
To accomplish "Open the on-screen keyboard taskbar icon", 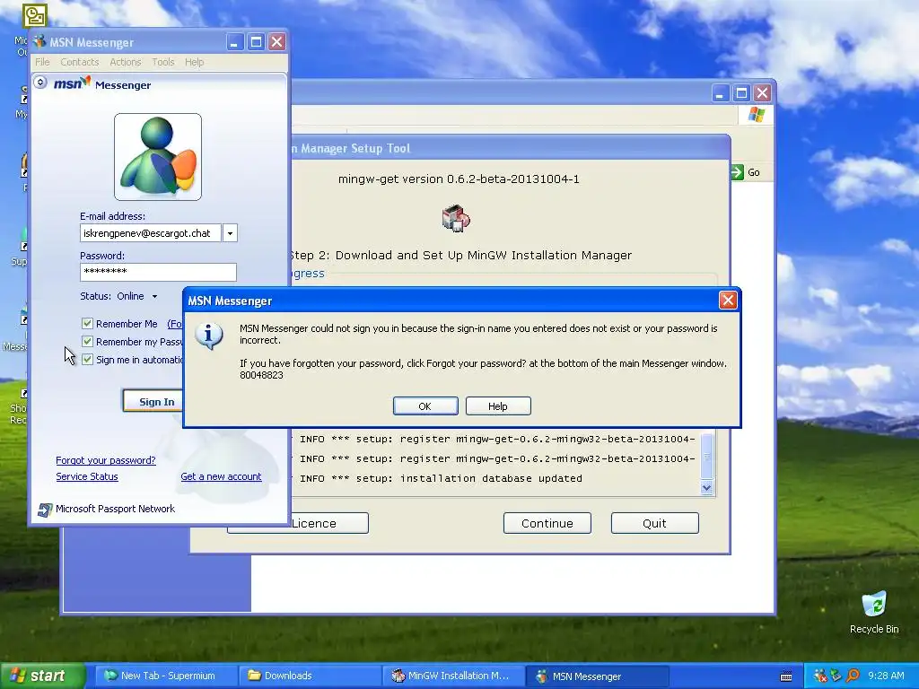I will pyautogui.click(x=786, y=676).
